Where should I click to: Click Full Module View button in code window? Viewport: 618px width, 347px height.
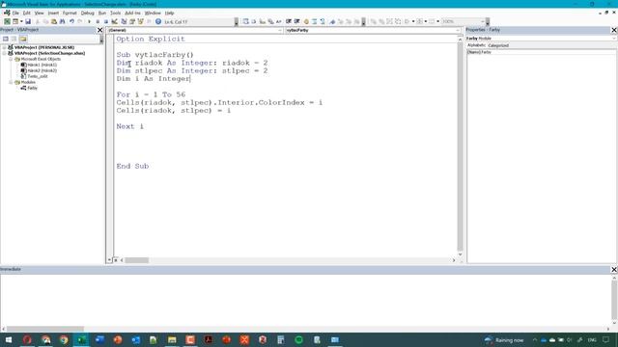click(116, 260)
